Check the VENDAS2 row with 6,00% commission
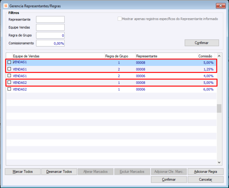The width and height of the screenshot is (229, 188). (9, 89)
